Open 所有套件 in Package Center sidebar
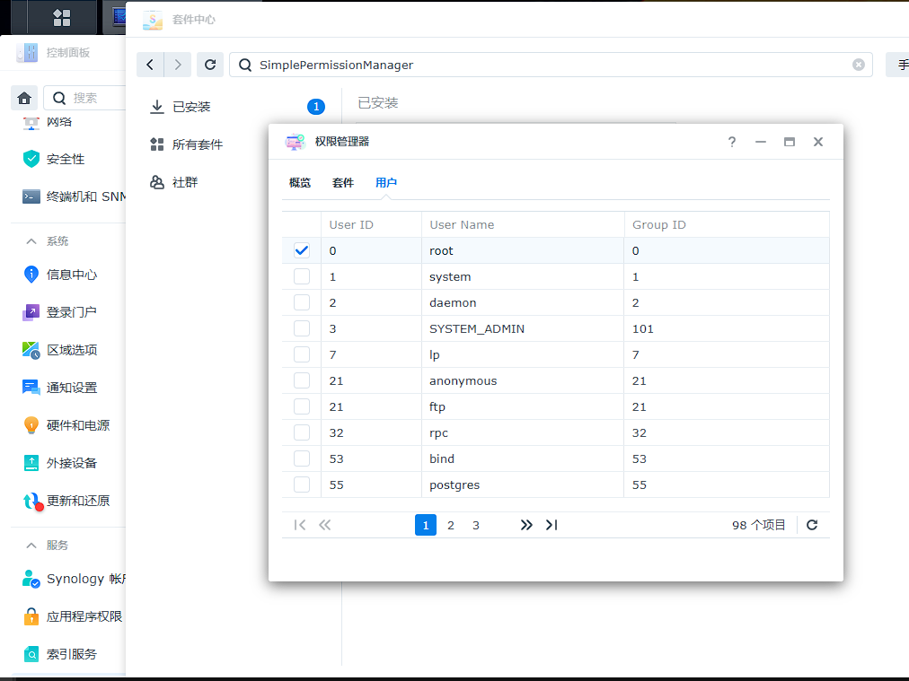This screenshot has width=909, height=681. [x=198, y=144]
